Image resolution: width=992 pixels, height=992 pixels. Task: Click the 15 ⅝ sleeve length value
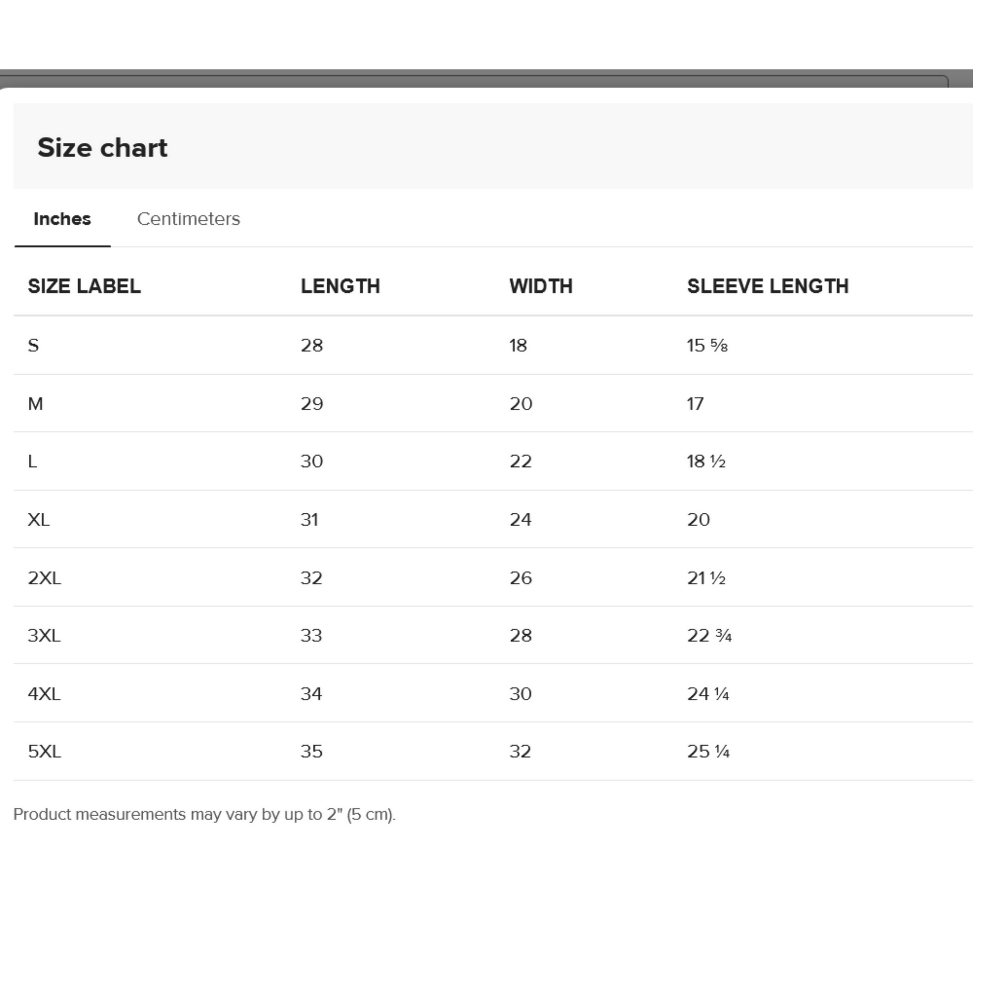pyautogui.click(x=707, y=346)
